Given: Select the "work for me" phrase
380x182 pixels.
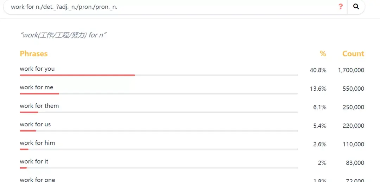Looking at the screenshot, I should (37, 87).
